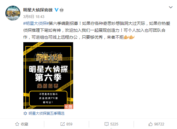Open the 明星大侦探官微 account name link
Screen dimensions: 177x129
pos(38,10)
